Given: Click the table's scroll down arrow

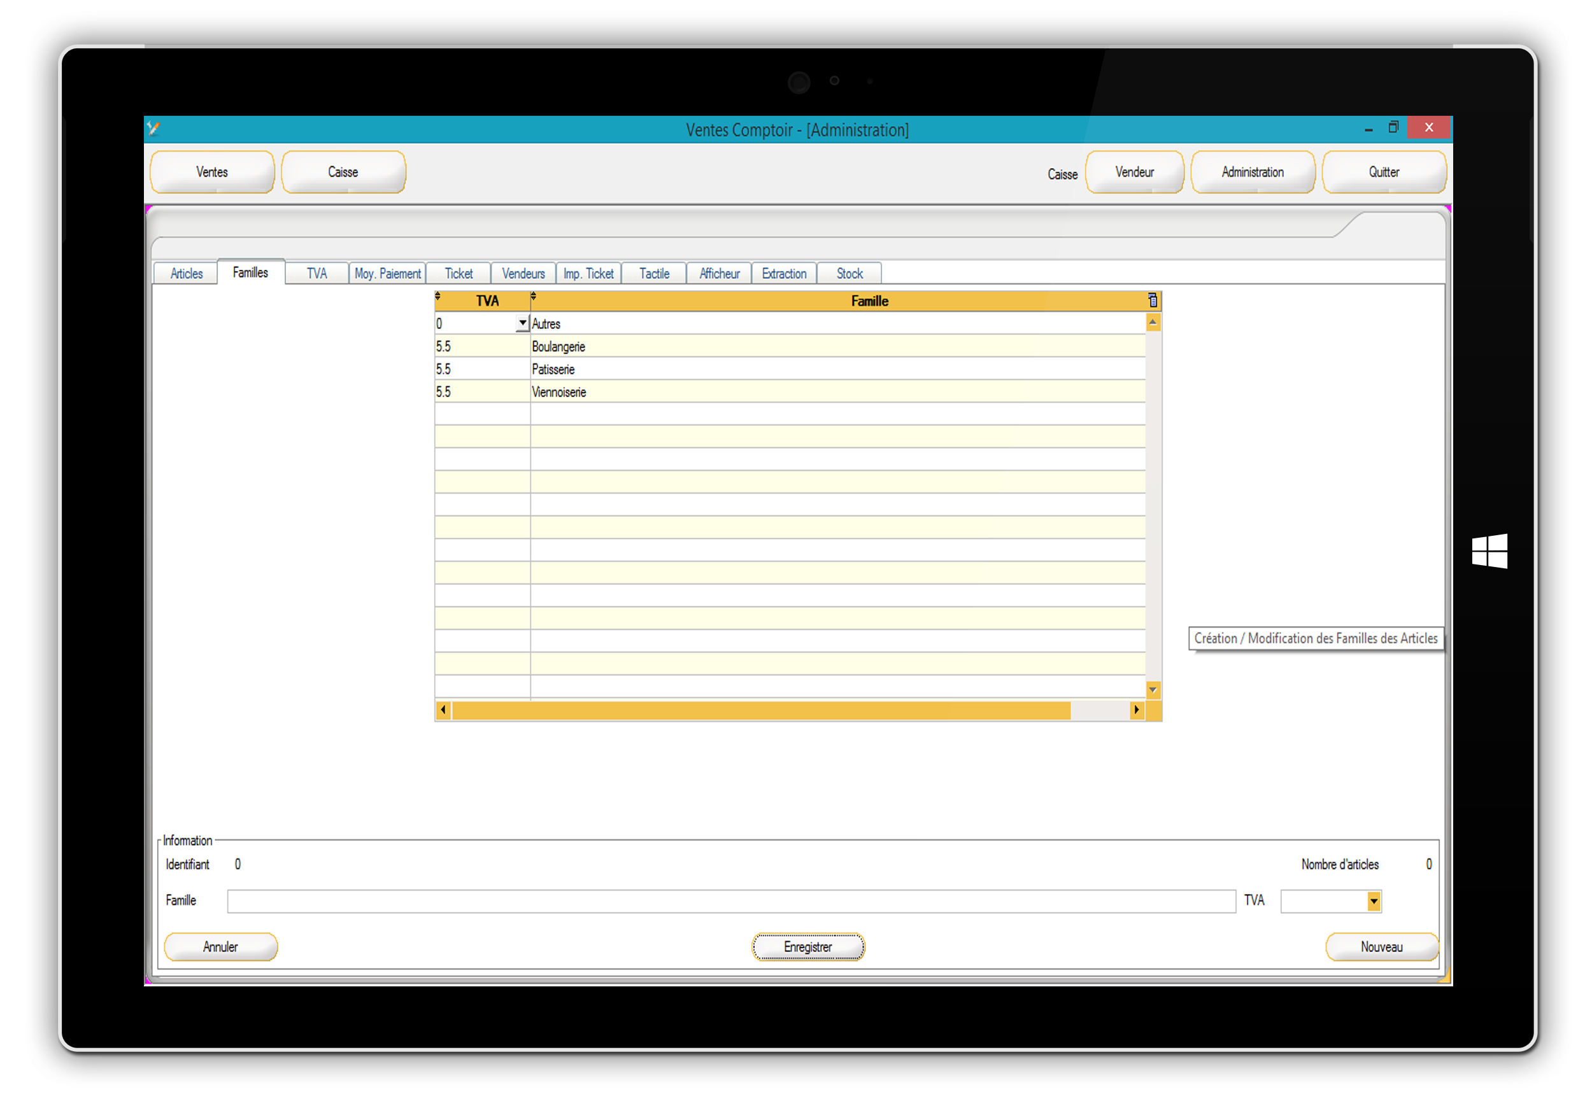Looking at the screenshot, I should pos(1153,690).
